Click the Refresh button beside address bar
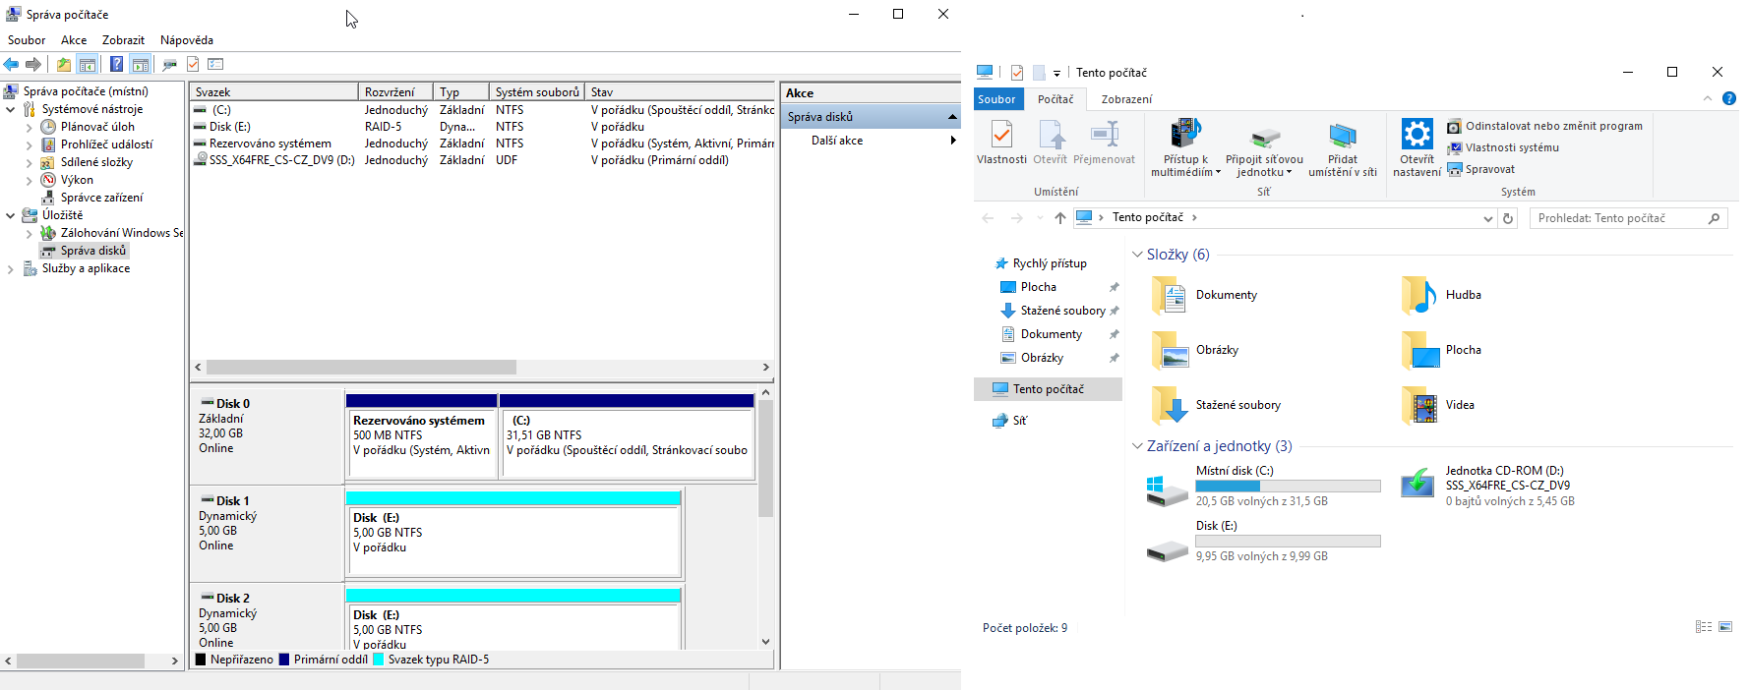Screen dimensions: 1749x690 click(x=1508, y=218)
